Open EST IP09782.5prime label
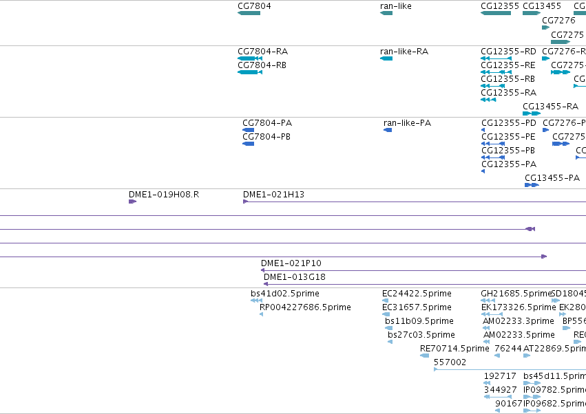This screenshot has width=586, height=414. point(554,390)
